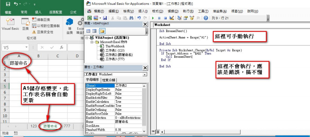Switch to sheet tab 777
This screenshot has height=137, width=310.
[x=67, y=126]
